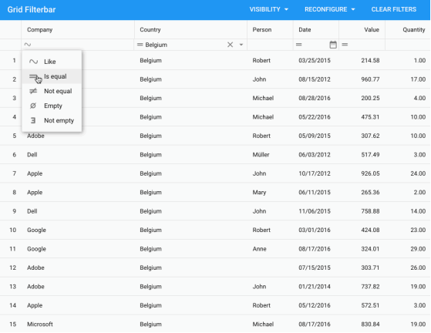Click the Clear Filters button
This screenshot has width=431, height=333.
(x=394, y=9)
